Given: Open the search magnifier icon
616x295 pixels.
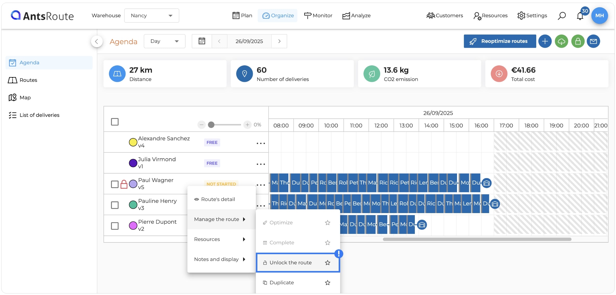Looking at the screenshot, I should [562, 16].
